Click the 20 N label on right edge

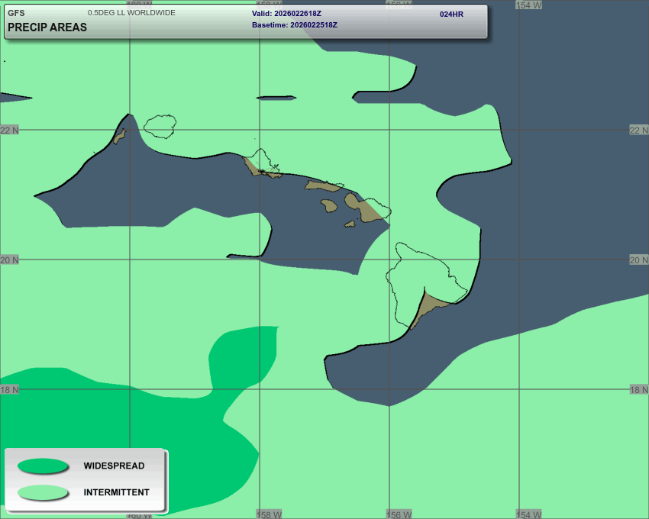click(x=638, y=260)
